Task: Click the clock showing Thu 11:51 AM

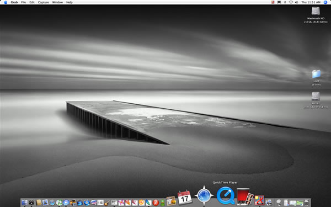Action: [311, 2]
